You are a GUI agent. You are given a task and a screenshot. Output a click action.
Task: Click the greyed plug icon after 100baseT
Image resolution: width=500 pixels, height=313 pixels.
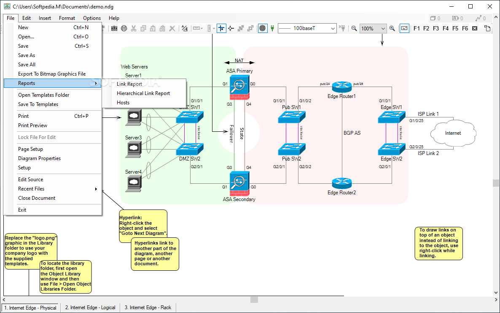point(342,28)
